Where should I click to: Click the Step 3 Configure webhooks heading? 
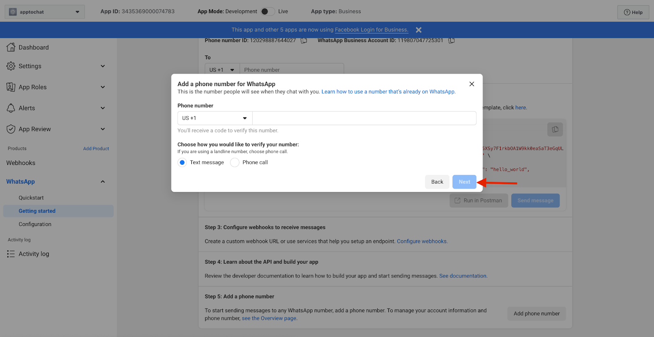[x=265, y=228]
